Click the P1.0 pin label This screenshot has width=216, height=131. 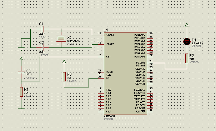(109, 90)
